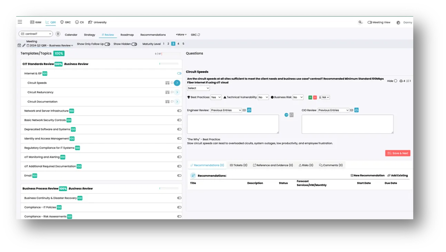Screen dimensions: 446x252
Task: Click the GRC refresh sync icon
Action: (199, 35)
